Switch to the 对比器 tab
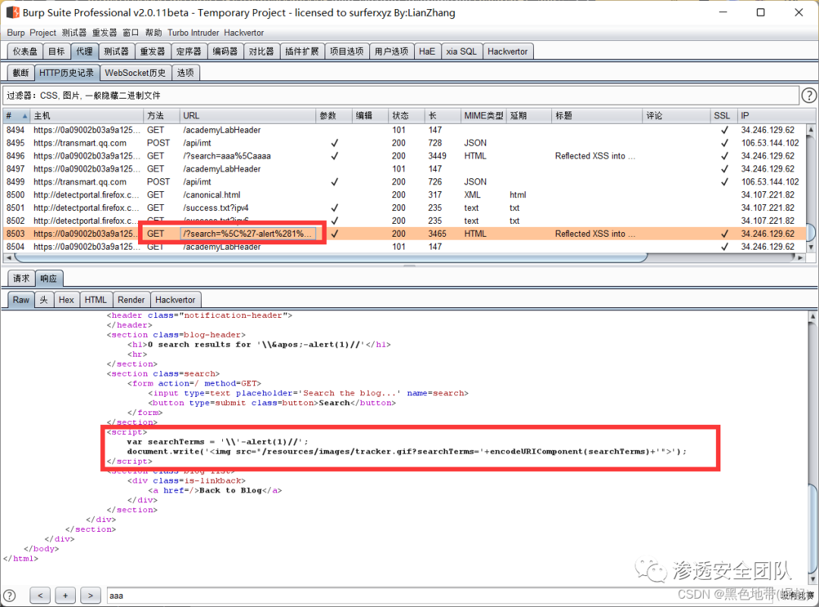This screenshot has width=819, height=607. click(261, 52)
